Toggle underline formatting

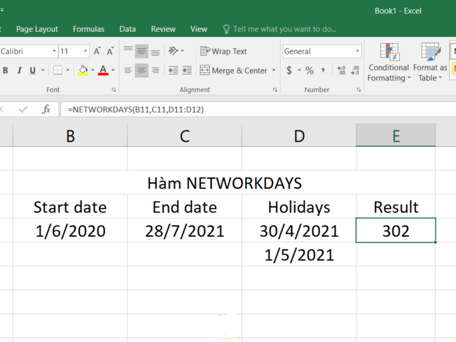[33, 70]
